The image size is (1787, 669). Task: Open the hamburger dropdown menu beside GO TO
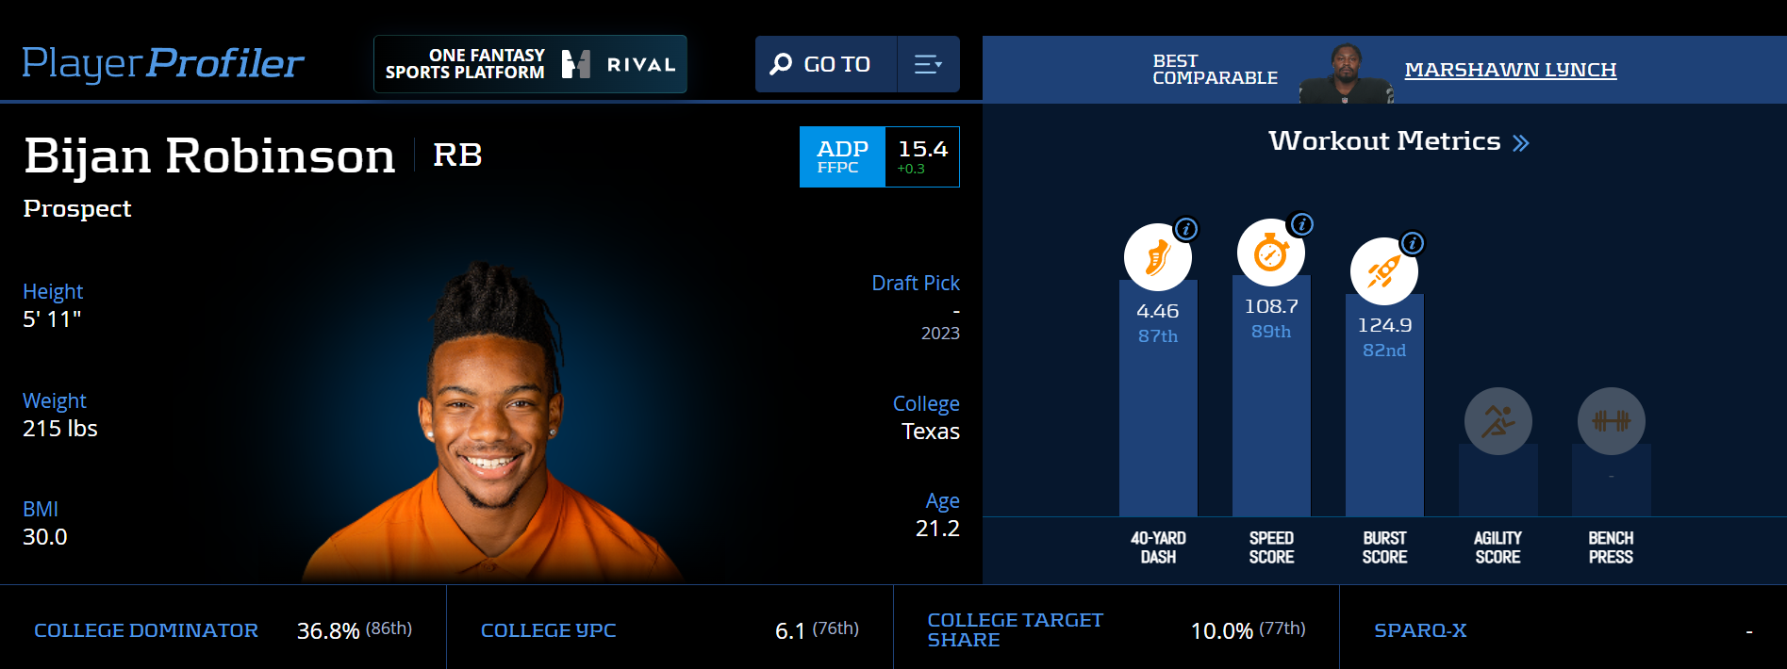point(928,64)
